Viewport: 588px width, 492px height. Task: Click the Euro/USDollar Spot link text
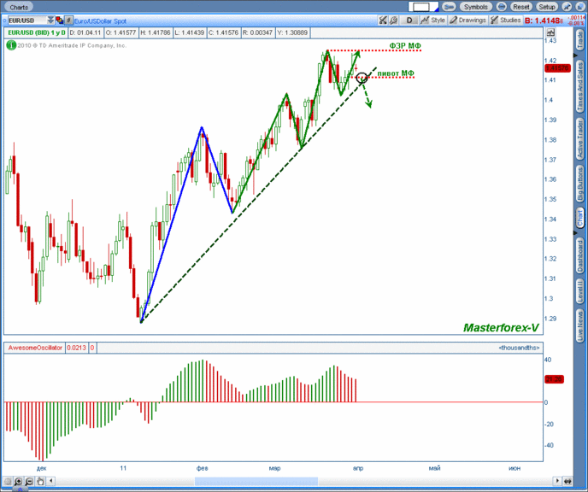coord(100,21)
